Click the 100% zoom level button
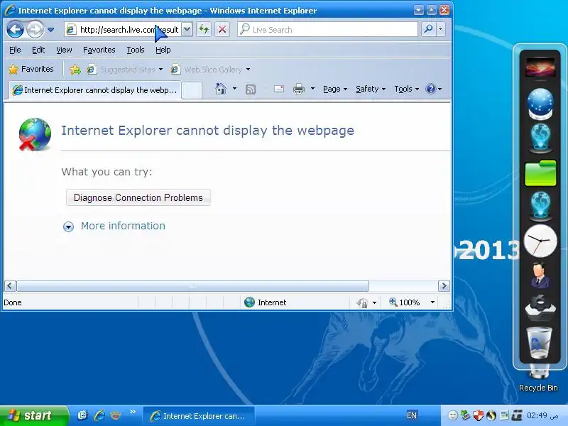 404,302
